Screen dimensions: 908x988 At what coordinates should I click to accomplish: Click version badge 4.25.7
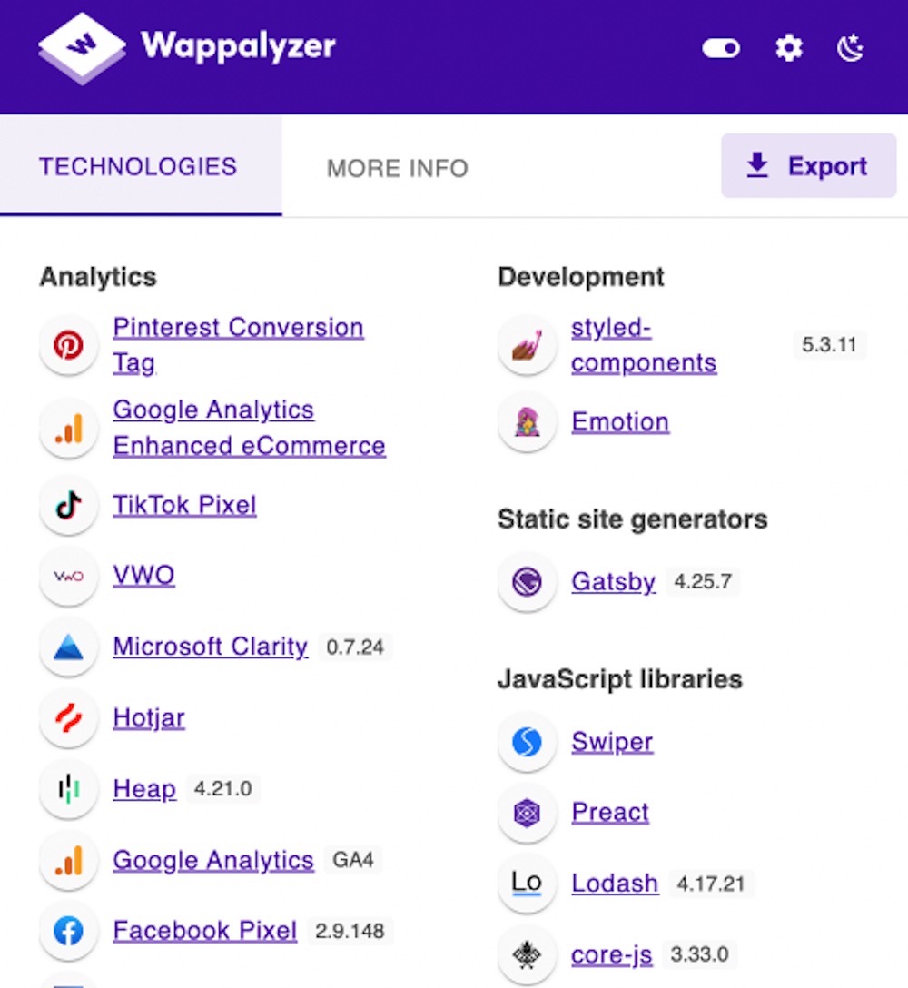(703, 581)
